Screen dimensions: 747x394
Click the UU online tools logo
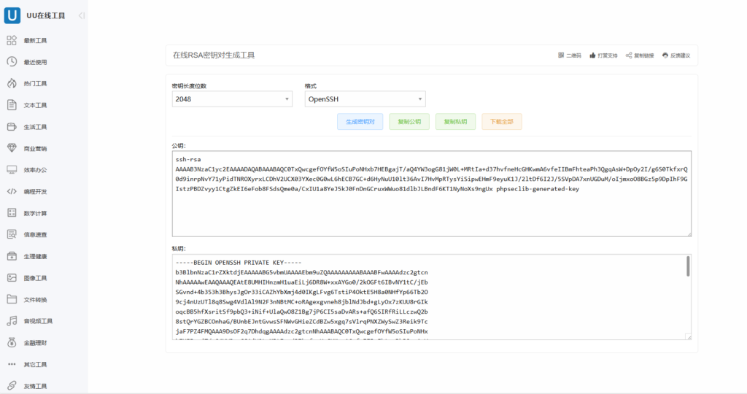(12, 15)
